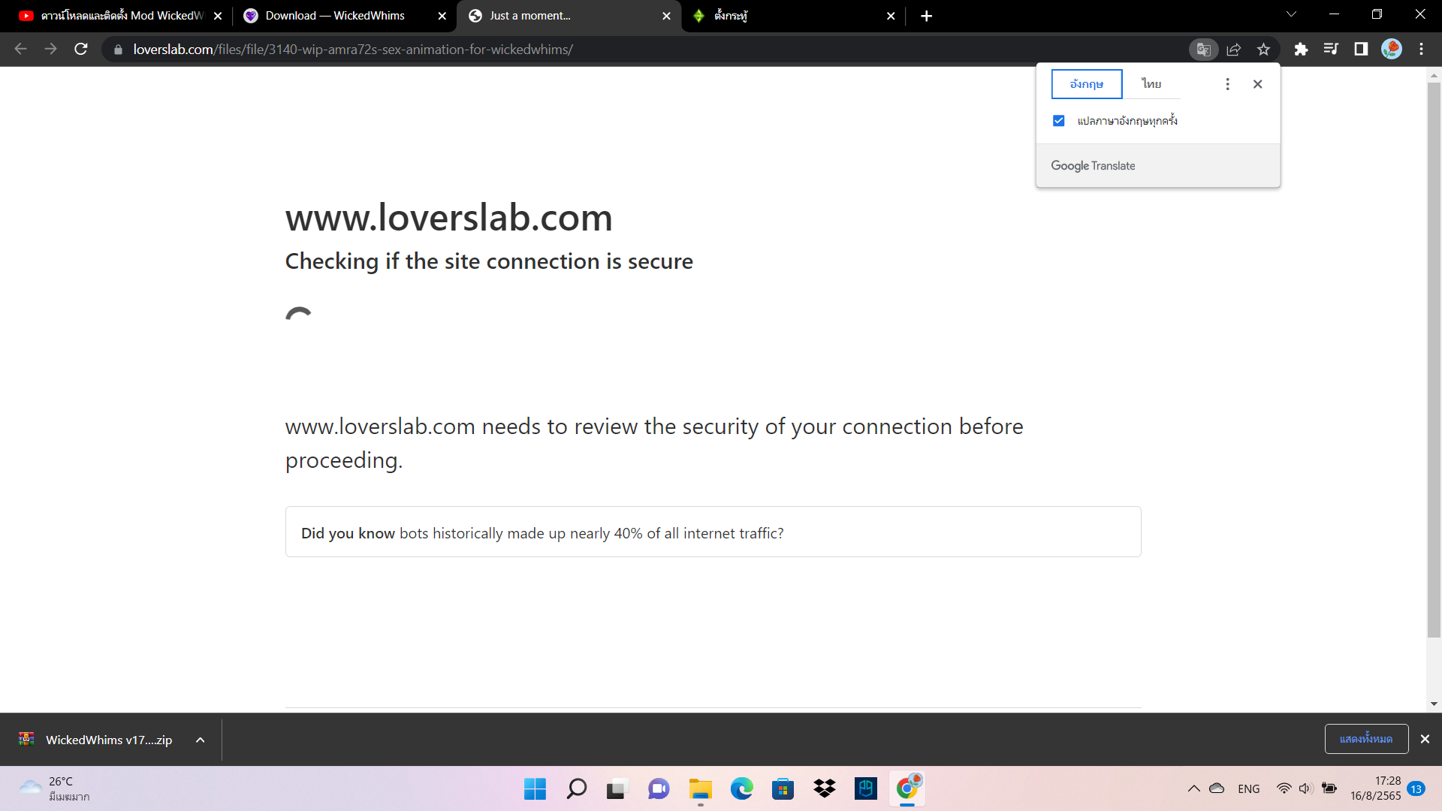Open Microsoft Store from the taskbar
This screenshot has width=1442, height=811.
[783, 788]
